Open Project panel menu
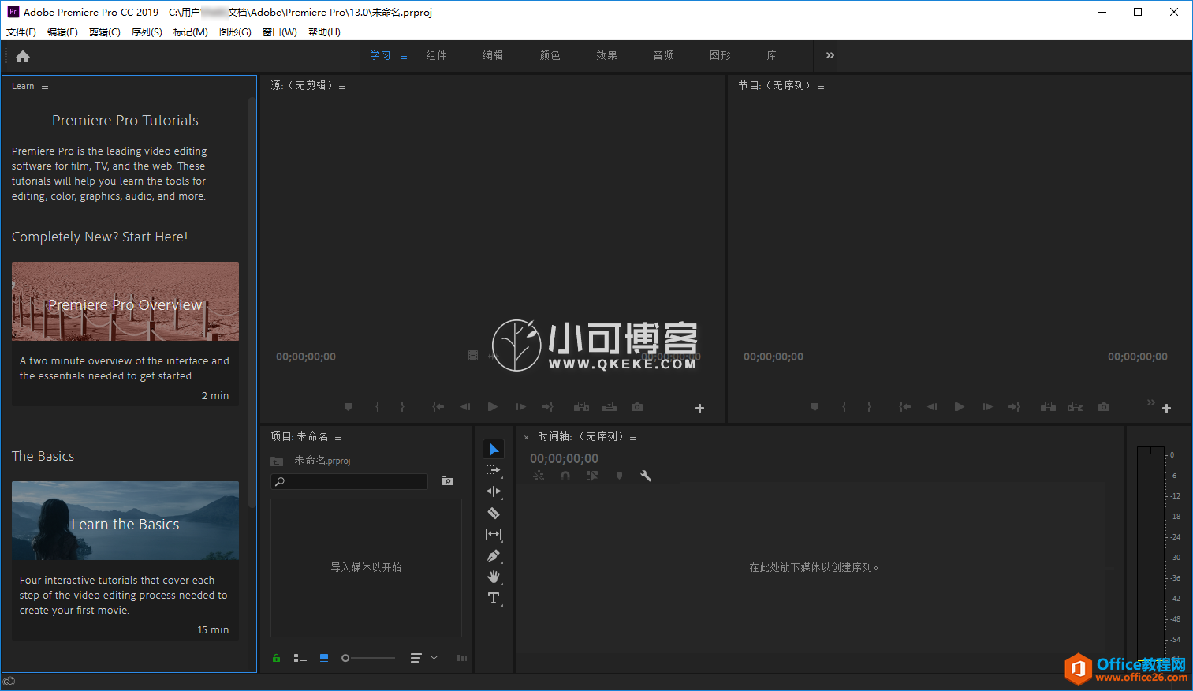This screenshot has height=691, width=1193. [x=338, y=437]
